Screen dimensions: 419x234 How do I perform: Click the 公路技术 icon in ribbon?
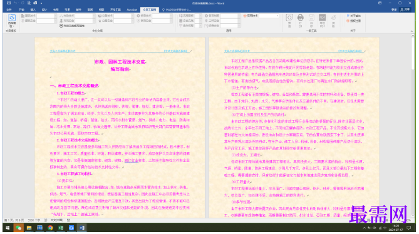100,16
